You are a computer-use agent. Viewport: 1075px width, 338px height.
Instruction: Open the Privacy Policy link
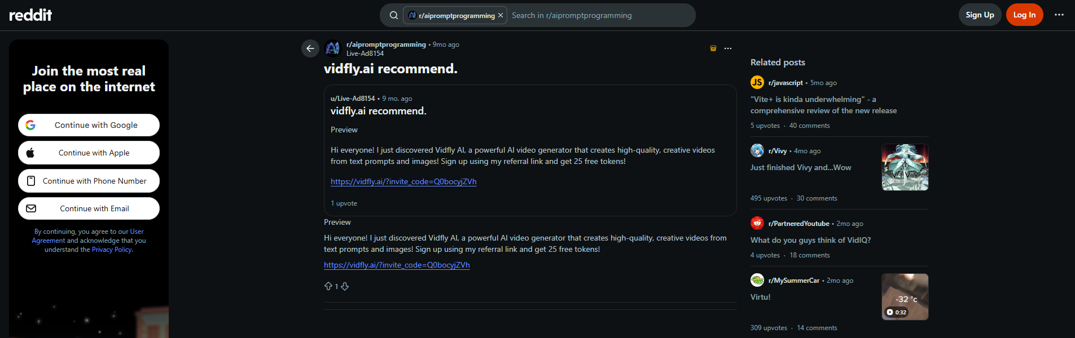[x=112, y=250]
